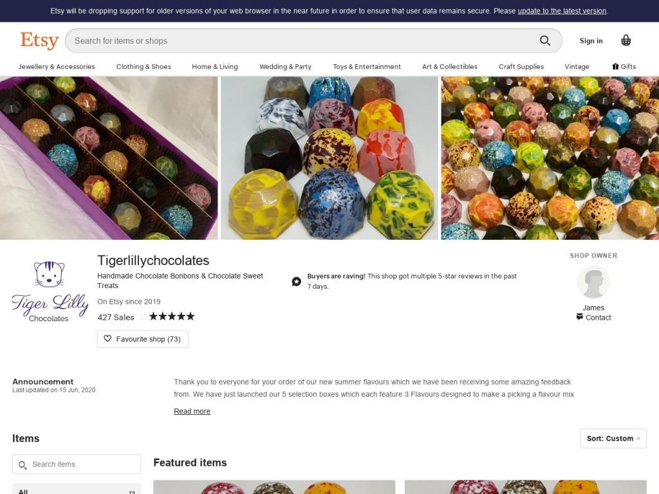Viewport: 659px width, 494px height.
Task: Click the Gifts menu item
Action: [x=624, y=66]
